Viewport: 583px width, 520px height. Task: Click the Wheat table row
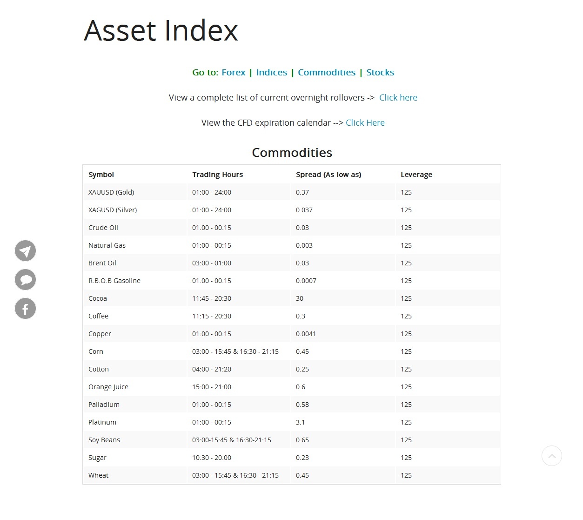point(291,475)
